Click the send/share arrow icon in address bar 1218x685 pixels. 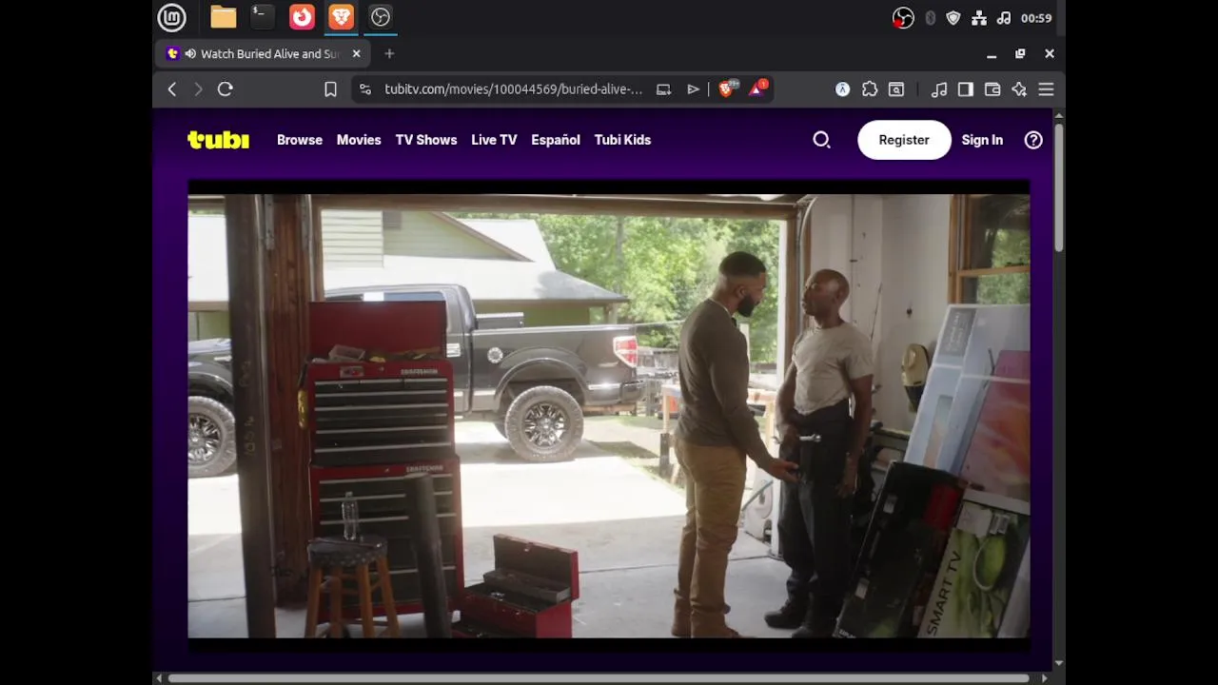[x=694, y=89]
